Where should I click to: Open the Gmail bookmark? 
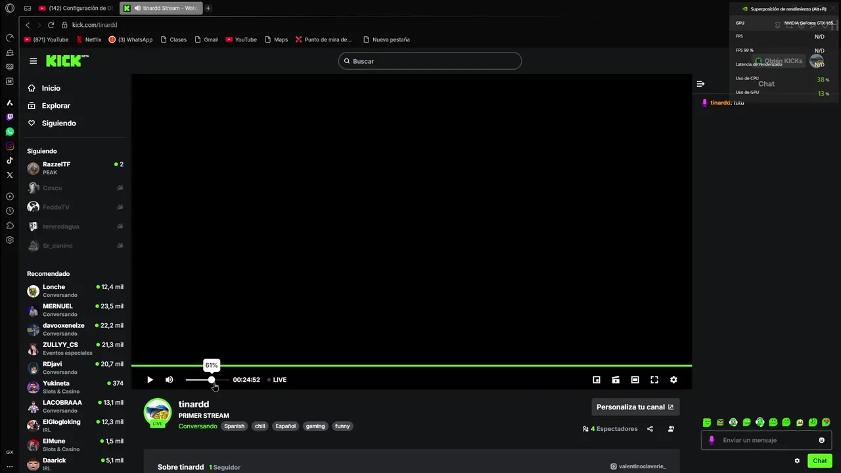(206, 39)
